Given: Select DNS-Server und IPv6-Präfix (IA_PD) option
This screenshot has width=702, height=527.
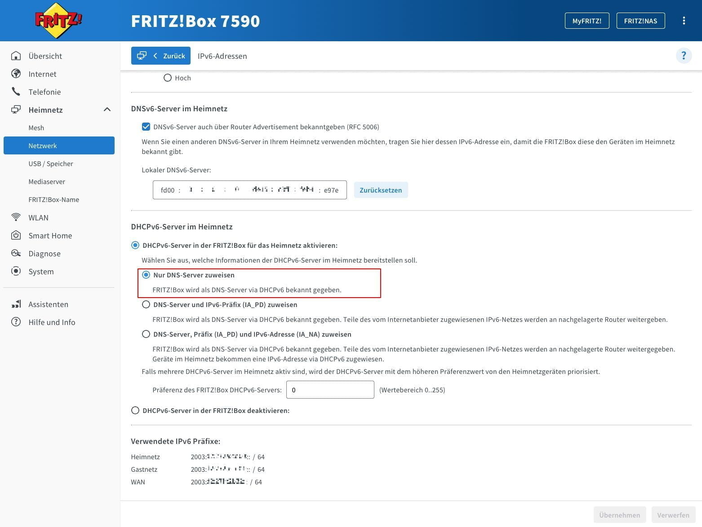Looking at the screenshot, I should coord(146,304).
